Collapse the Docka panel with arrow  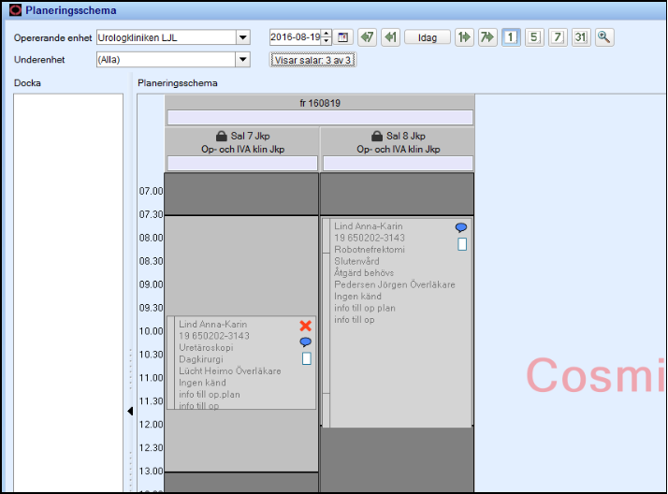click(x=130, y=411)
